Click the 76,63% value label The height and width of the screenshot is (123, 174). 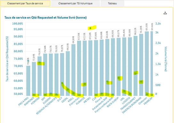coord(39,52)
